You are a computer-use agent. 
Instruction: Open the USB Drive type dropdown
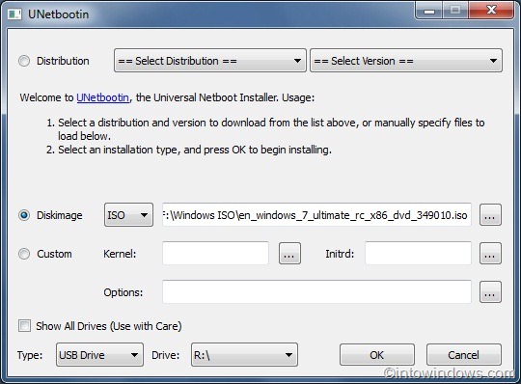[x=99, y=355]
